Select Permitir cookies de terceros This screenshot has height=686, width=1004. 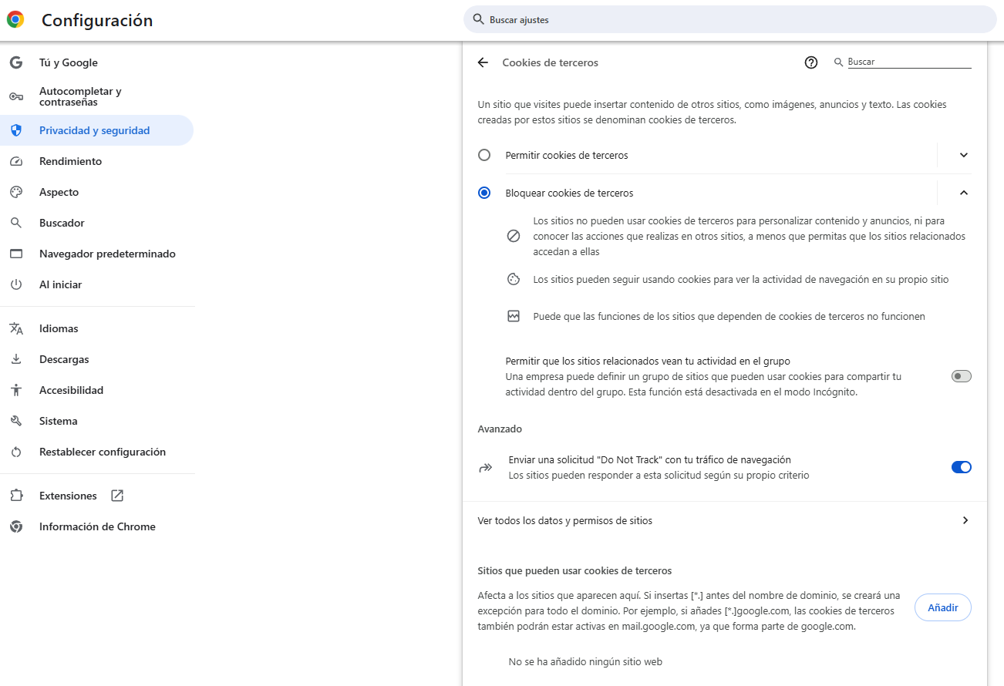pyautogui.click(x=484, y=155)
